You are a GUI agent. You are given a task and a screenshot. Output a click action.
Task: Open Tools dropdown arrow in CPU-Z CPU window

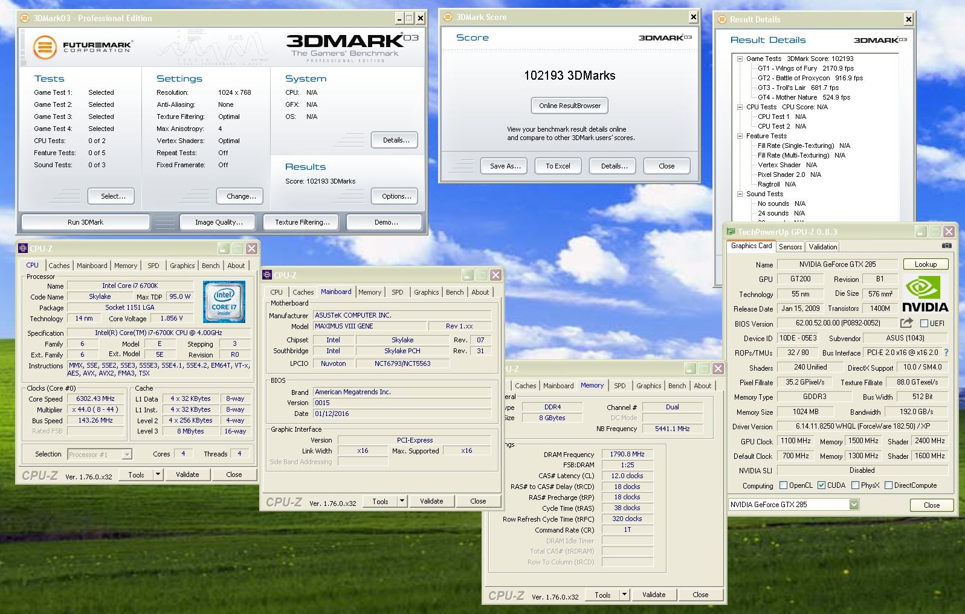coord(158,475)
